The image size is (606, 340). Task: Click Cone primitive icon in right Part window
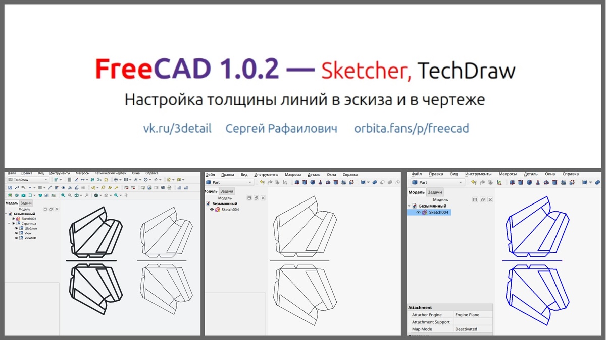pyautogui.click(x=538, y=182)
